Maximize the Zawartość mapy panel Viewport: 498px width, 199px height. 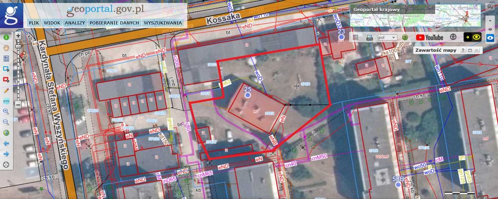coord(470,50)
